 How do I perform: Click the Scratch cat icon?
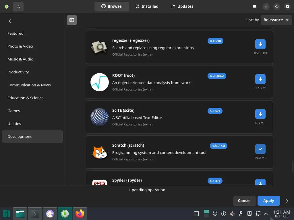coord(99,152)
